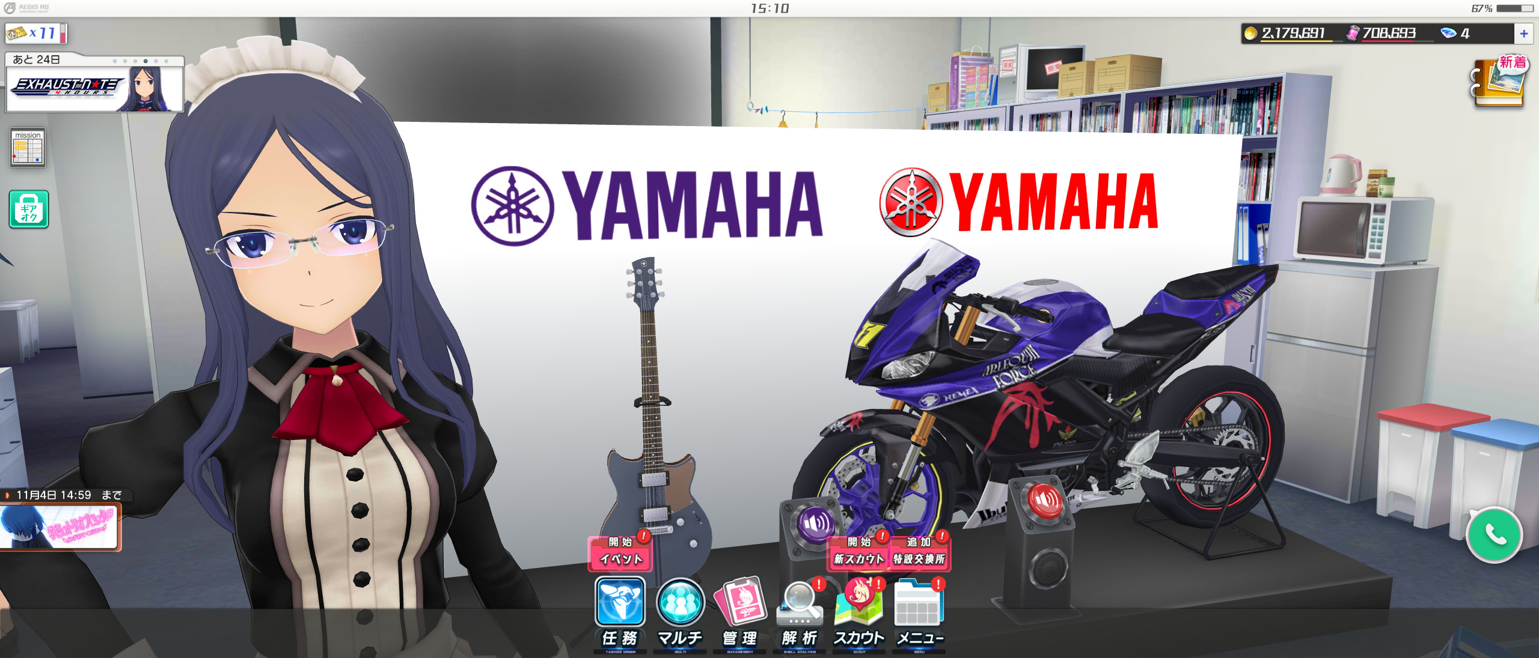Click the green phone call button
The height and width of the screenshot is (658, 1539).
[x=1495, y=534]
